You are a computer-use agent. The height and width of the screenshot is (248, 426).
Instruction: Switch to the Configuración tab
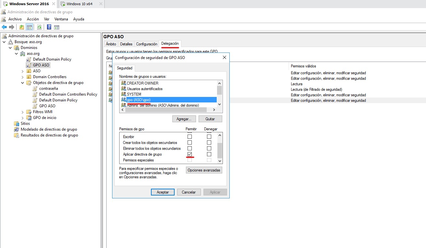[147, 44]
